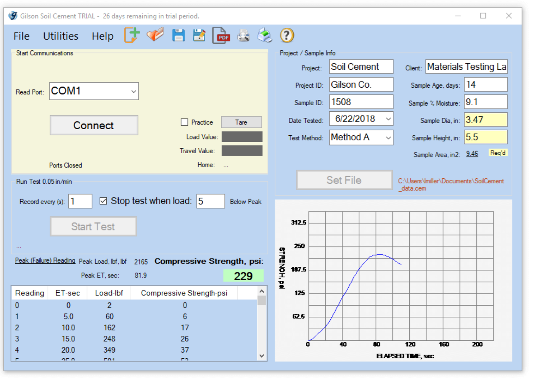Screen dimensions: 534x380
Task: Open help with the question mark icon
Action: 287,35
